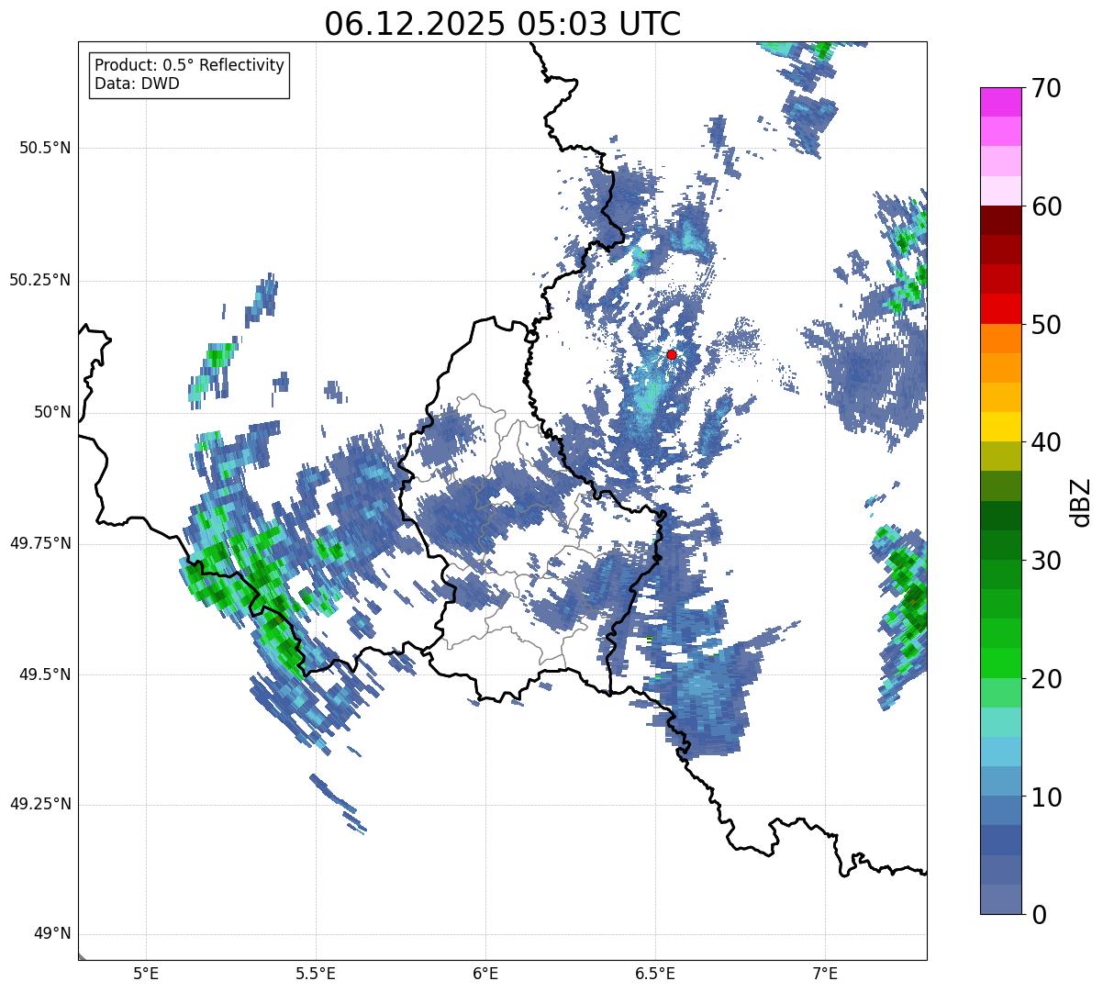This screenshot has height=992, width=1103.
Task: Click the "Data: DWD" text
Action: click(x=137, y=84)
